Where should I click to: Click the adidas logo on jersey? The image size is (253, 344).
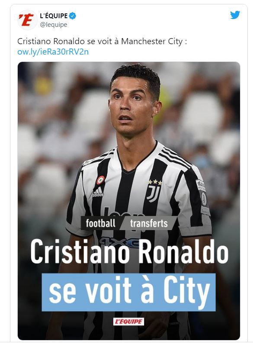coord(98,192)
